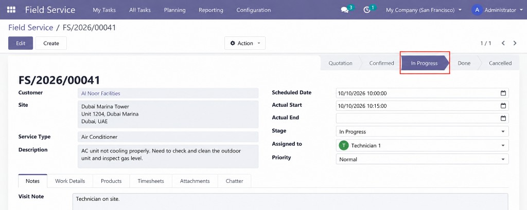Open the apps grid menu icon
This screenshot has width=527, height=210.
[11, 10]
